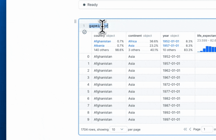
Task: Click the 1997-01-01 year cell
Action: (x=171, y=120)
